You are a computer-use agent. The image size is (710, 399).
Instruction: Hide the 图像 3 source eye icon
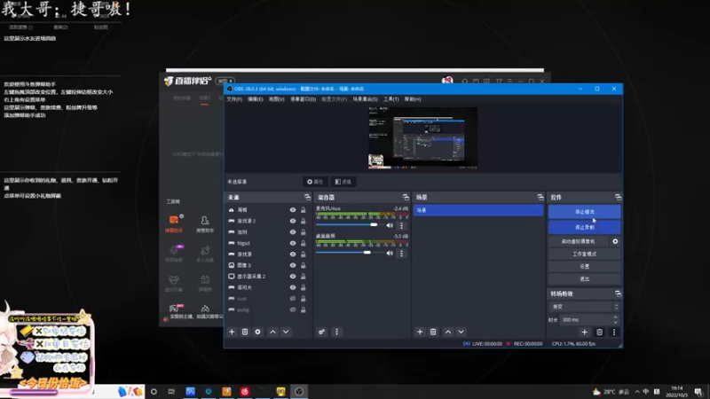point(293,265)
